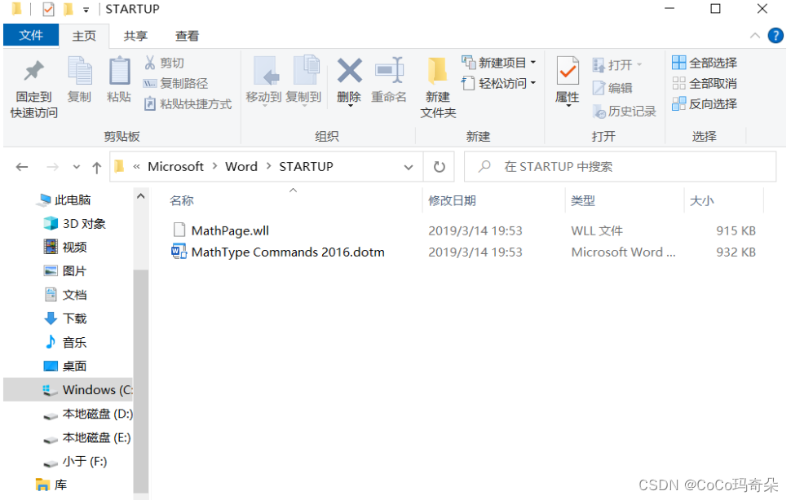Expand the Easy access dropdown
This screenshot has width=791, height=500.
[x=533, y=82]
